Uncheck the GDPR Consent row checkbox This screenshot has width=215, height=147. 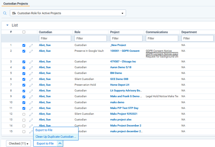tap(24, 51)
